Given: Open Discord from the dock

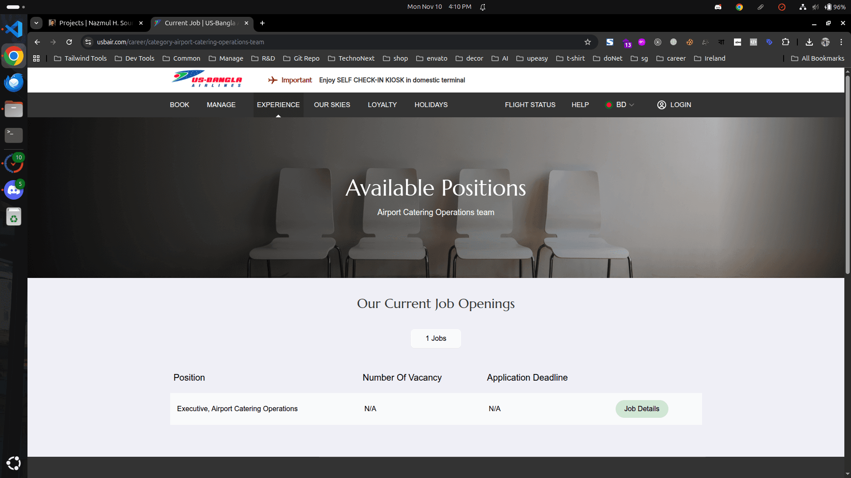Looking at the screenshot, I should click(13, 190).
